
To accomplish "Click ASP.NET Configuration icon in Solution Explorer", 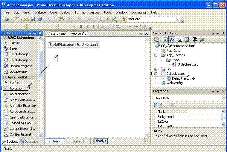I will click(202, 40).
